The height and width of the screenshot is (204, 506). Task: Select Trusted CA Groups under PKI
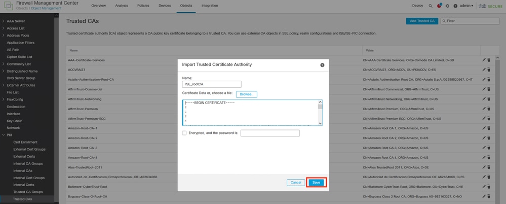pyautogui.click(x=28, y=192)
